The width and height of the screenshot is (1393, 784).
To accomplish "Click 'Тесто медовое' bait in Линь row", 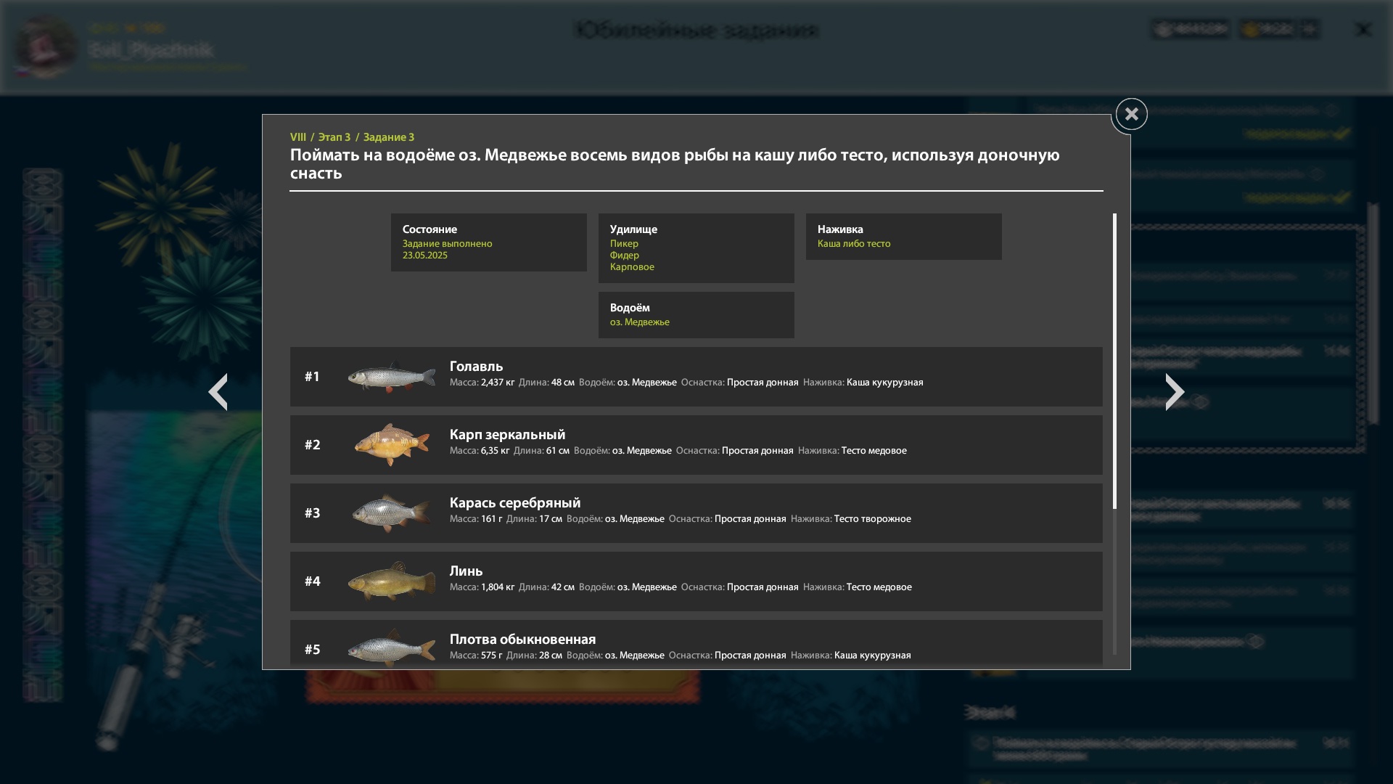I will pyautogui.click(x=879, y=587).
